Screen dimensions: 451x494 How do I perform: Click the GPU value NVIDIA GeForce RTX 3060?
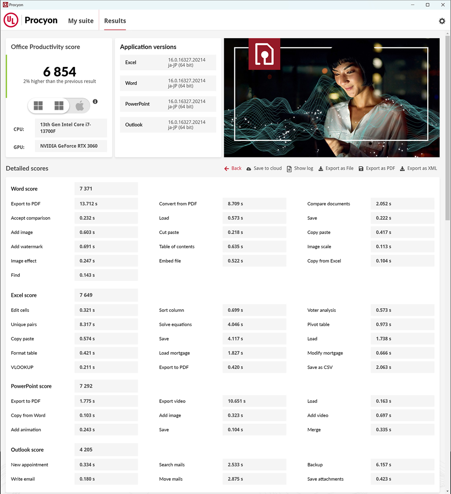coord(71,146)
